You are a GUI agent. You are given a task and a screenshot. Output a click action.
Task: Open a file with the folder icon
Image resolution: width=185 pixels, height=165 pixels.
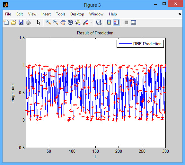(x=13, y=22)
